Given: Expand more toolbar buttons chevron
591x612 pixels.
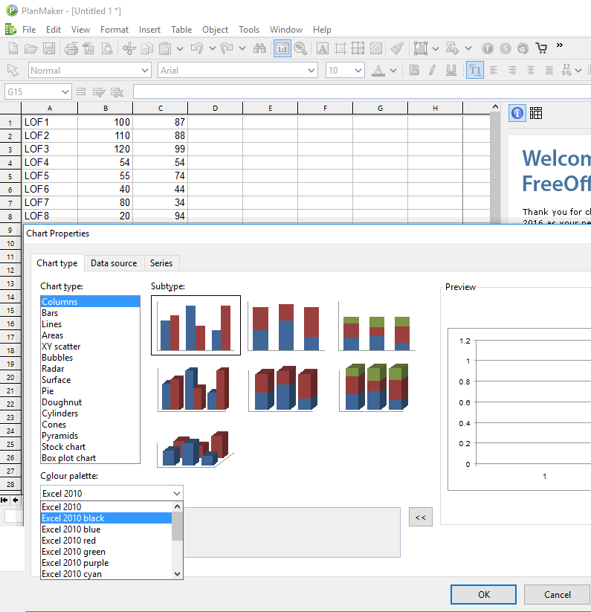Looking at the screenshot, I should click(x=560, y=45).
